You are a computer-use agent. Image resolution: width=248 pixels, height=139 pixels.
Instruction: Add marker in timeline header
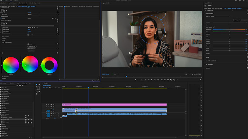(x=53, y=87)
